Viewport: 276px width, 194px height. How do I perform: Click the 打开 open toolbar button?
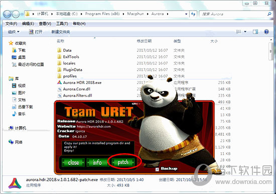[x=36, y=32]
